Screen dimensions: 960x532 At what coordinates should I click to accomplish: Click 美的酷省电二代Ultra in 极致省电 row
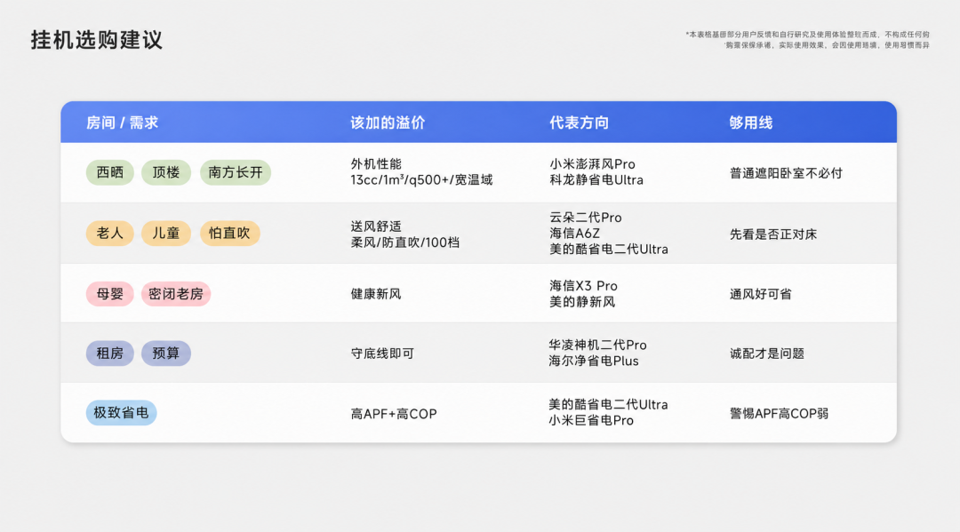tap(608, 404)
